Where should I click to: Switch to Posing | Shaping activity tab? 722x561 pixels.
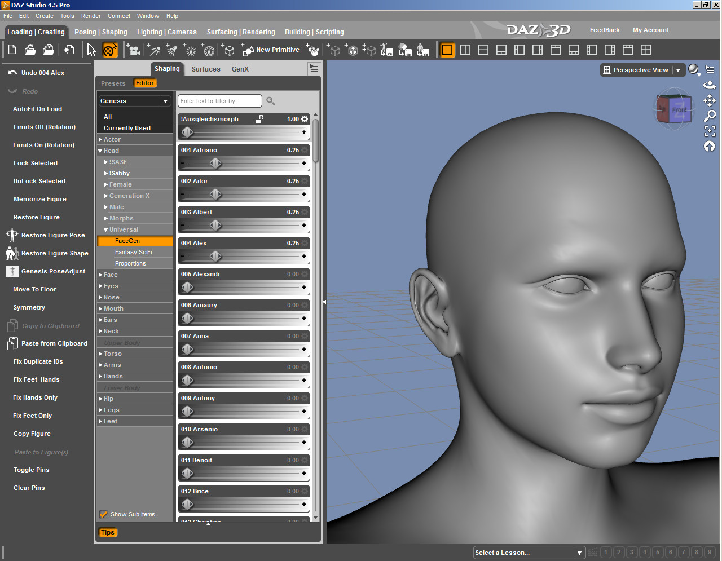tap(101, 32)
